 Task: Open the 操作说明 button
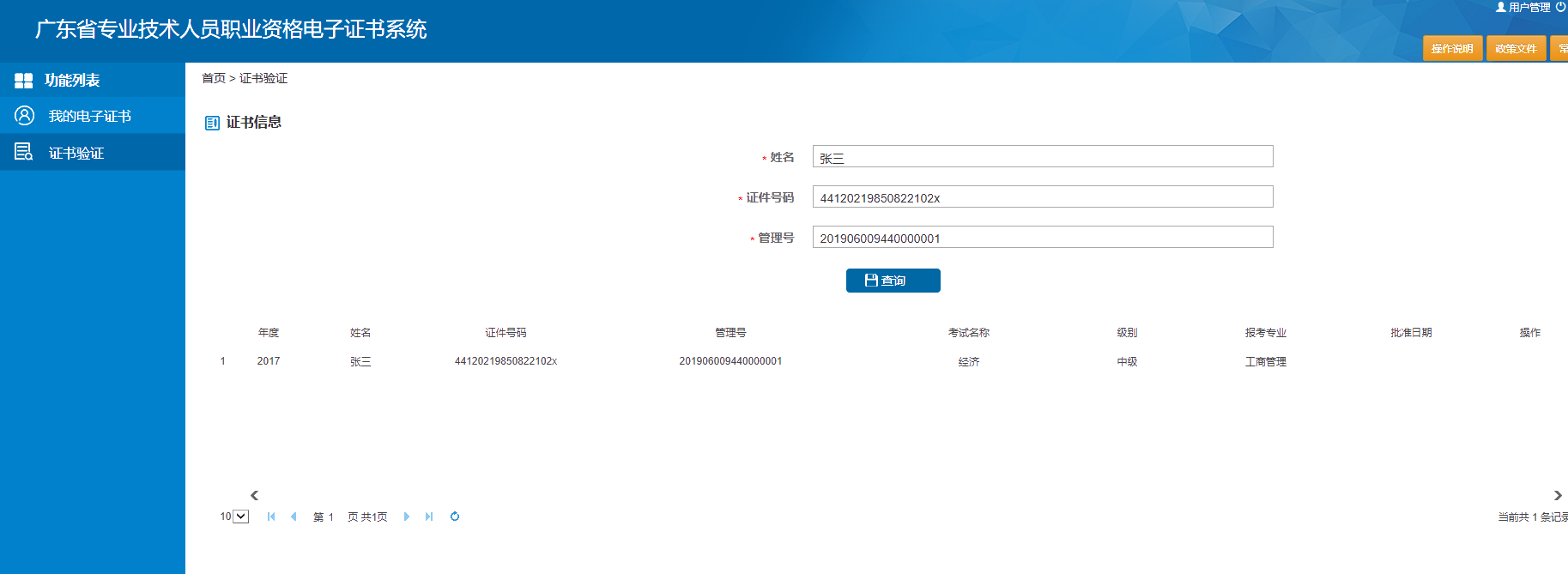click(x=1452, y=49)
